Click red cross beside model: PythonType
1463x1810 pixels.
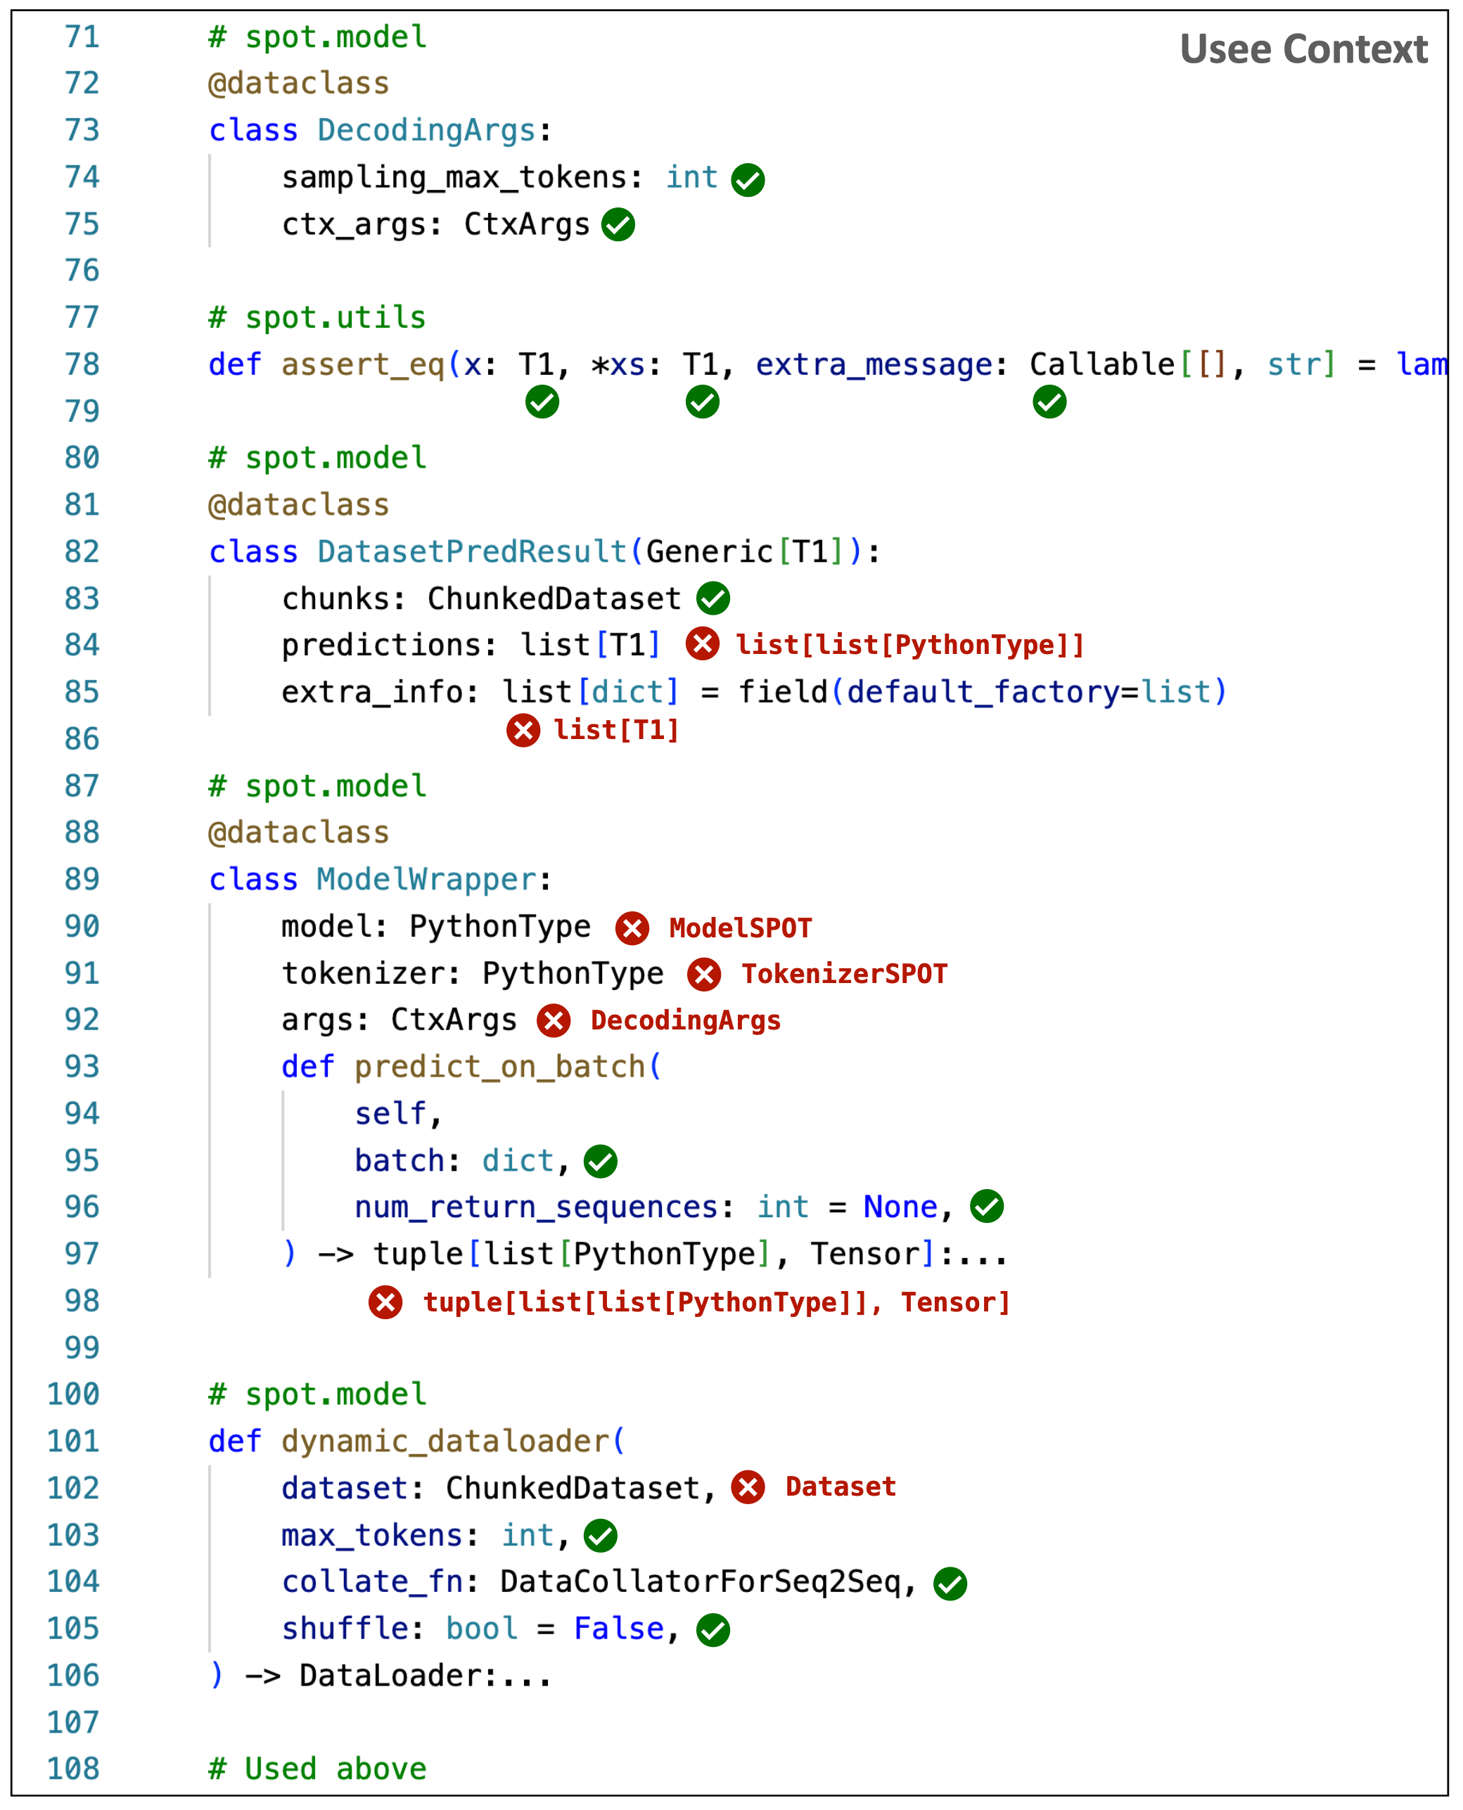tap(632, 928)
